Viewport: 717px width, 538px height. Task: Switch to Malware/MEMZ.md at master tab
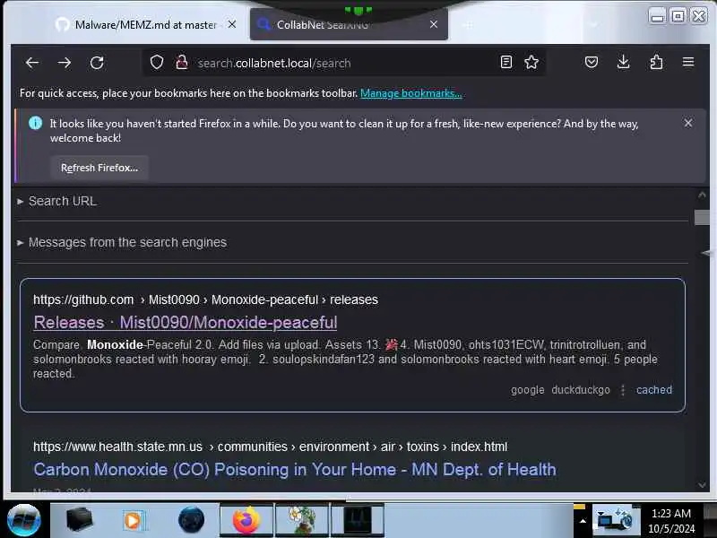(x=145, y=25)
